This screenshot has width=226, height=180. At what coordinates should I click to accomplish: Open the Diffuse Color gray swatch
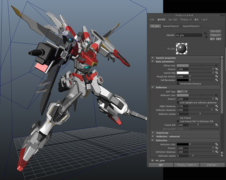pyautogui.click(x=182, y=65)
